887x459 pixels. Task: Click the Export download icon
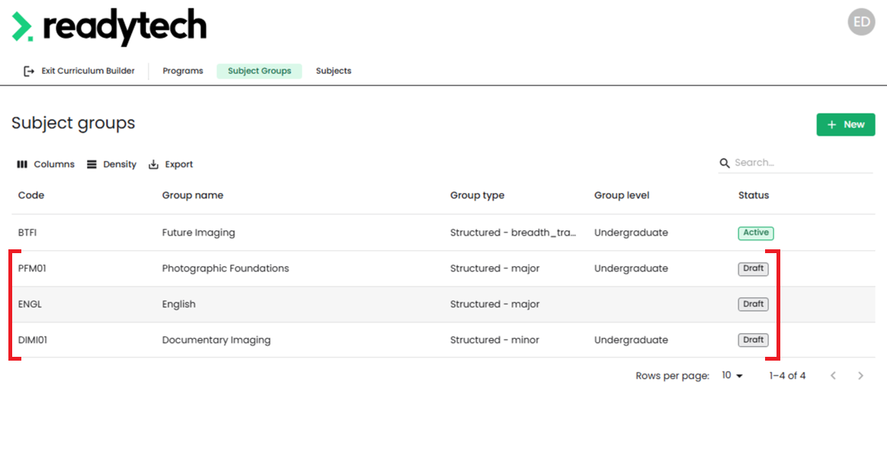(153, 164)
